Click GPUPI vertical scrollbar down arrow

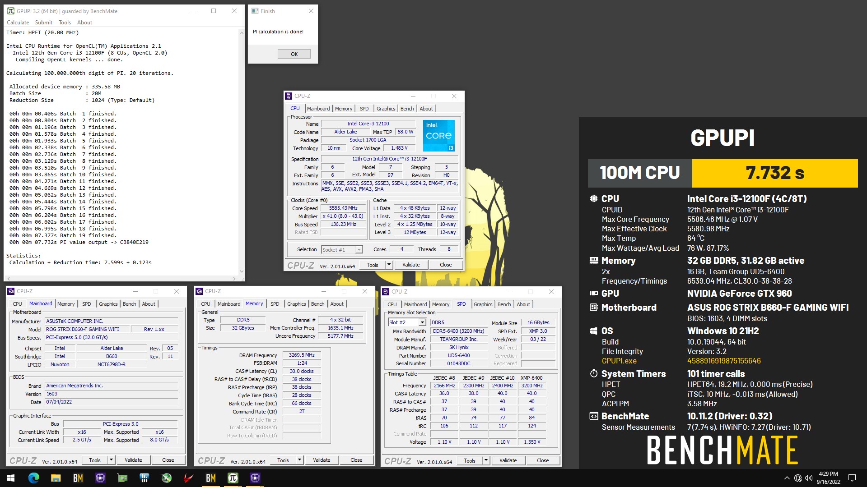[x=241, y=272]
